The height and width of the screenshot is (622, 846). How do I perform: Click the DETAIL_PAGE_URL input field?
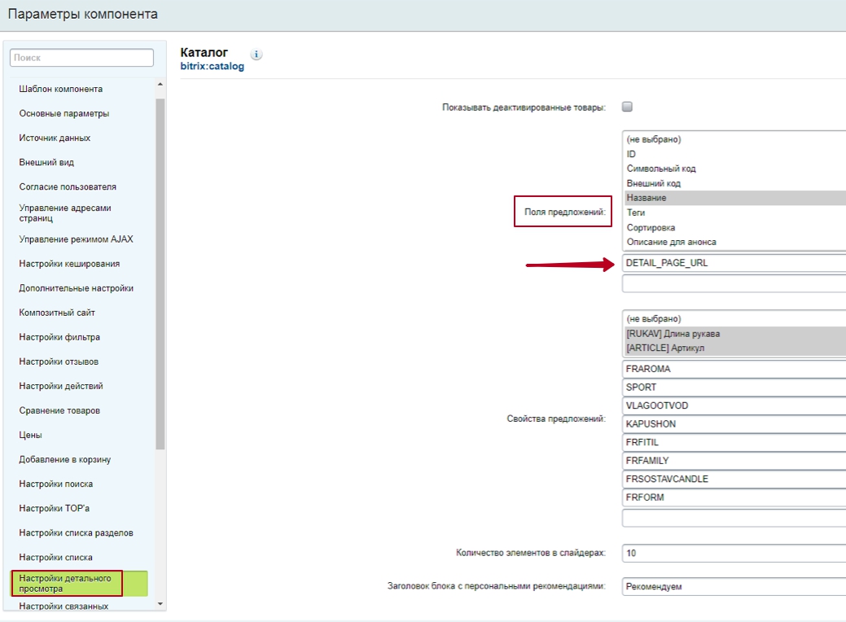coord(733,263)
